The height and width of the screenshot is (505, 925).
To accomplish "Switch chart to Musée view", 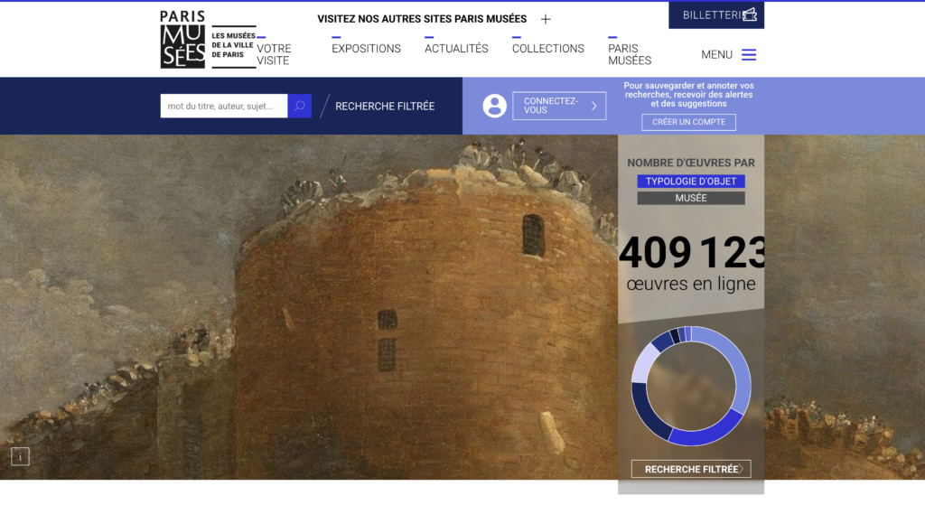I will coord(690,198).
